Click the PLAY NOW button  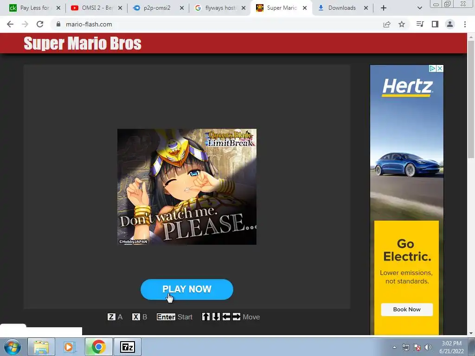pos(186,289)
